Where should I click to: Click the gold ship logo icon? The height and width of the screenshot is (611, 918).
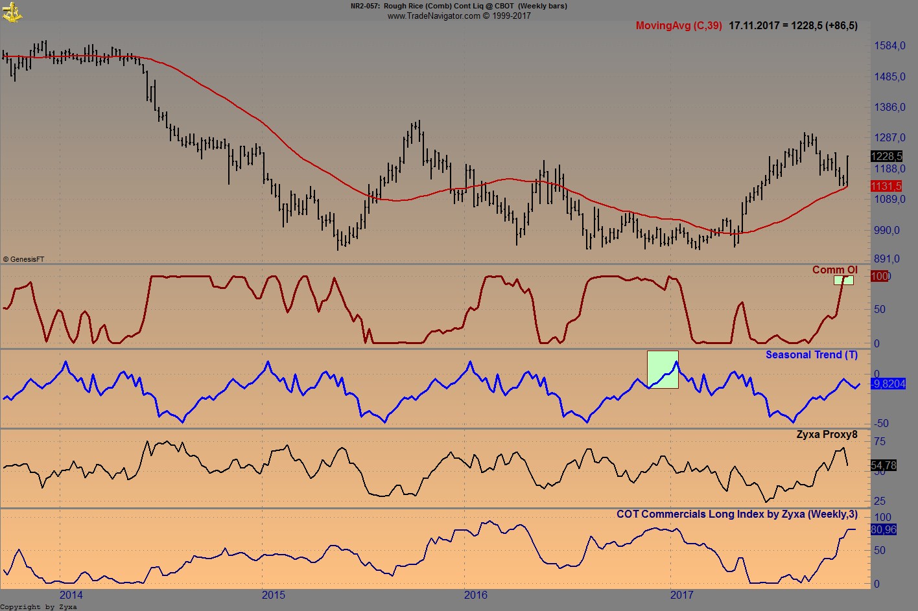[x=12, y=12]
